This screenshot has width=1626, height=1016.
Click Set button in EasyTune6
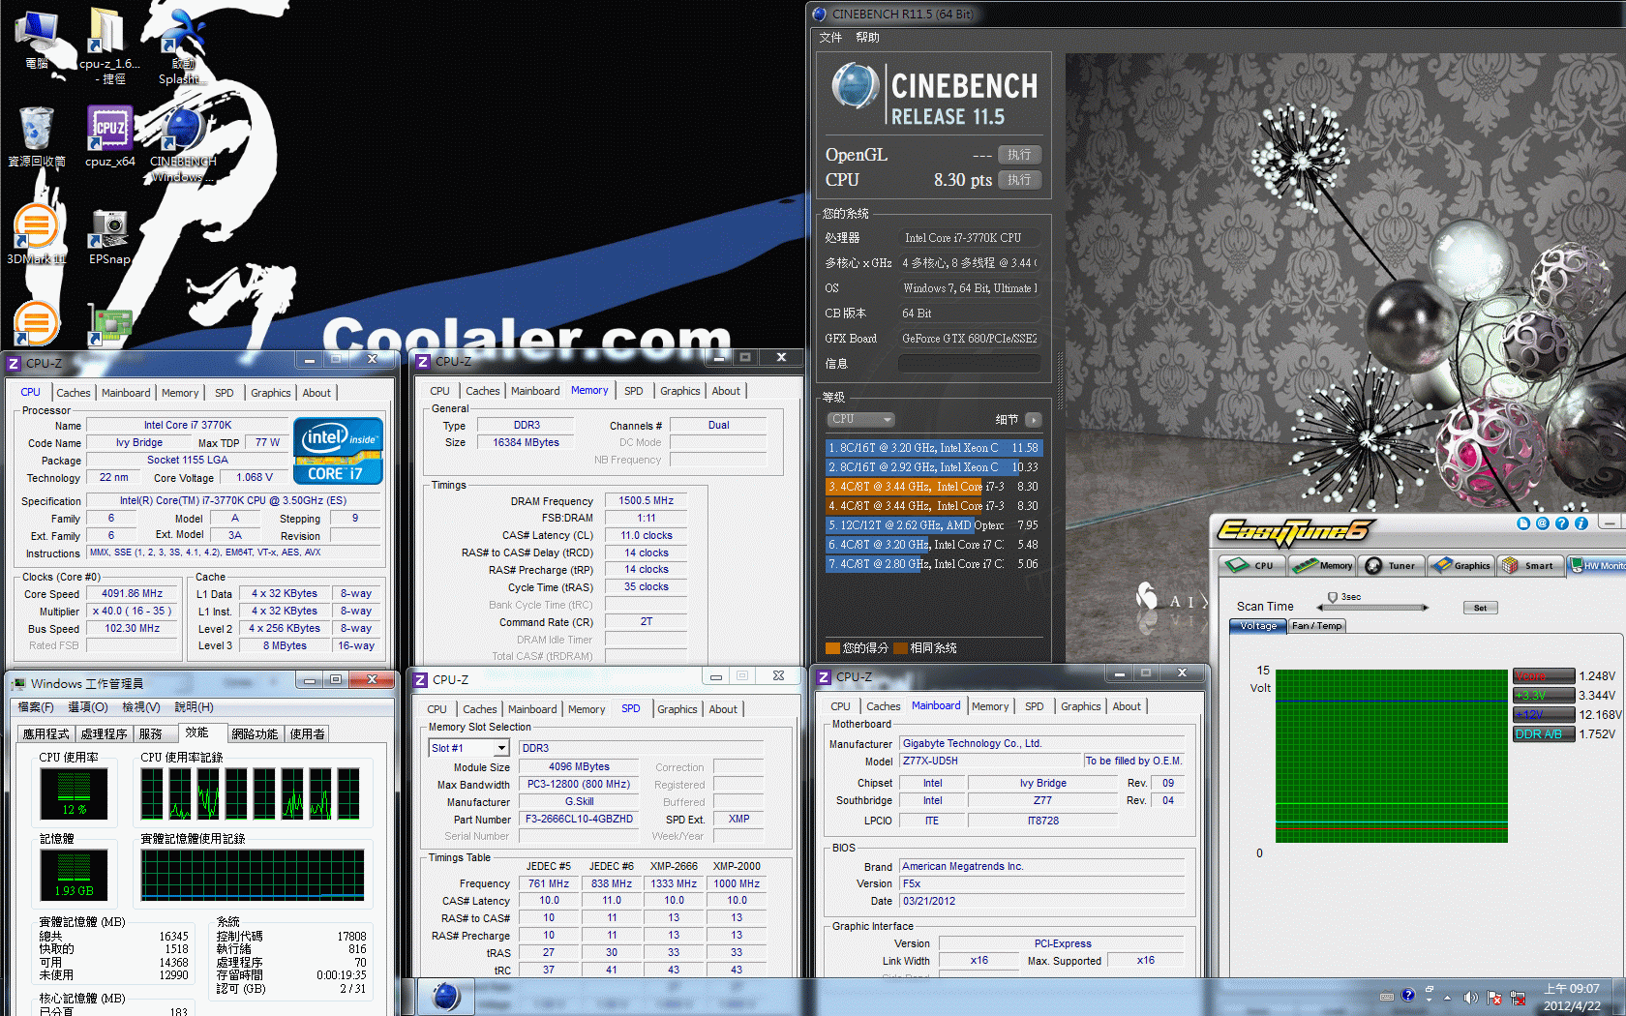[1480, 608]
